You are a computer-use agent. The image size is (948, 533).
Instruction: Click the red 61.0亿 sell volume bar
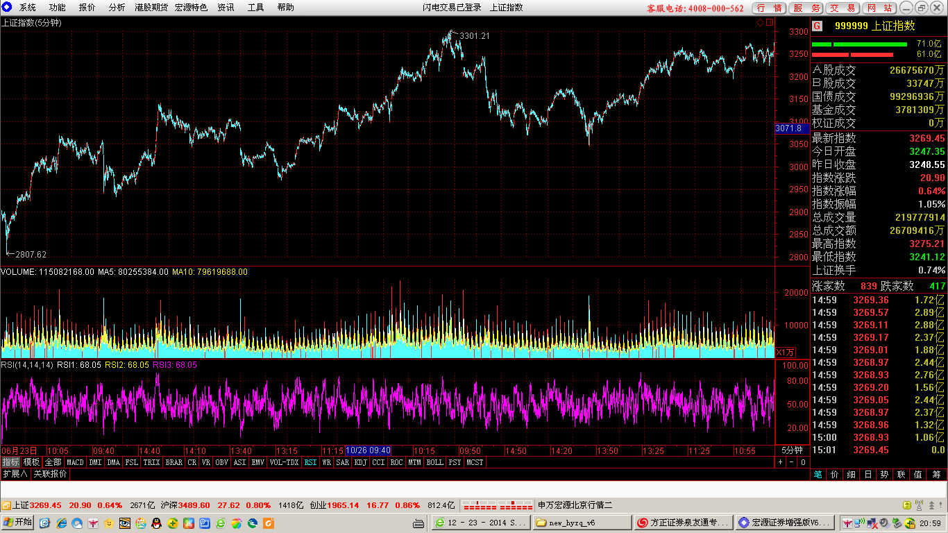click(x=852, y=54)
